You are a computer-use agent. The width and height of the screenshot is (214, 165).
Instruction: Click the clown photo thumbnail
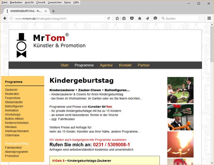(x=180, y=162)
